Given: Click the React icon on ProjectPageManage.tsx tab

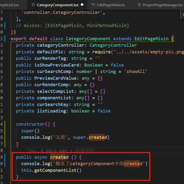Looking at the screenshot, I should pos(139,5).
